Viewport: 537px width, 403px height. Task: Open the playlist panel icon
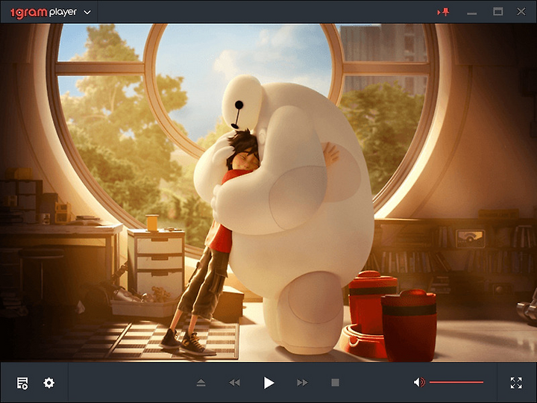click(x=22, y=383)
